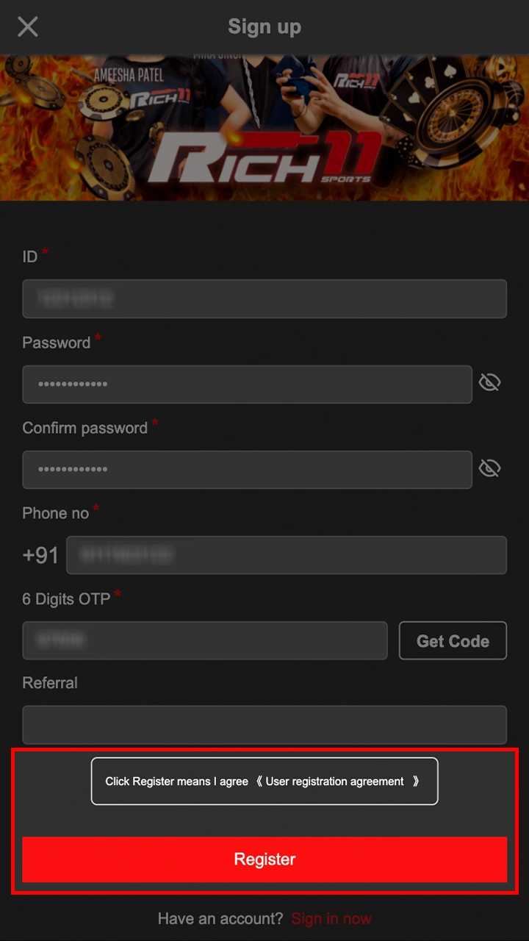The height and width of the screenshot is (941, 529).
Task: Open the User registration agreement link
Action: click(x=335, y=781)
